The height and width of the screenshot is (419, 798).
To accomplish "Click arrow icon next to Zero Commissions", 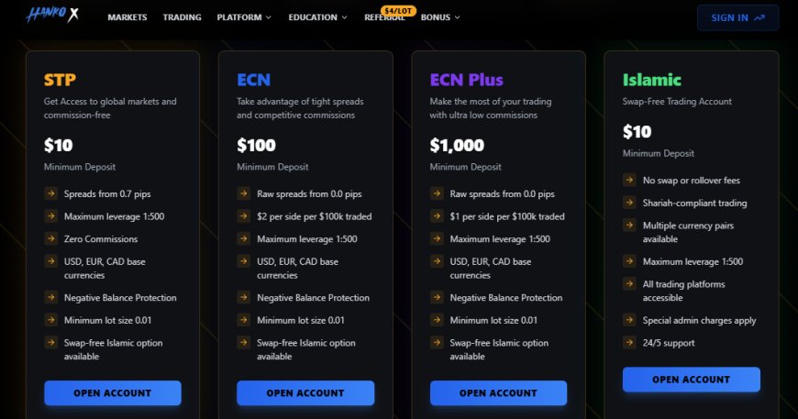I will click(50, 238).
